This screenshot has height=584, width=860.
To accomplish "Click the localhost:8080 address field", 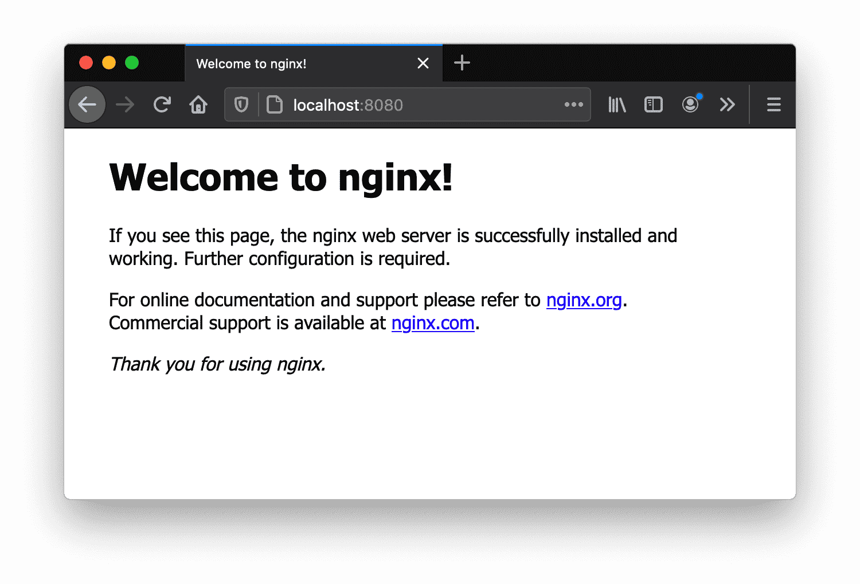I will 407,104.
